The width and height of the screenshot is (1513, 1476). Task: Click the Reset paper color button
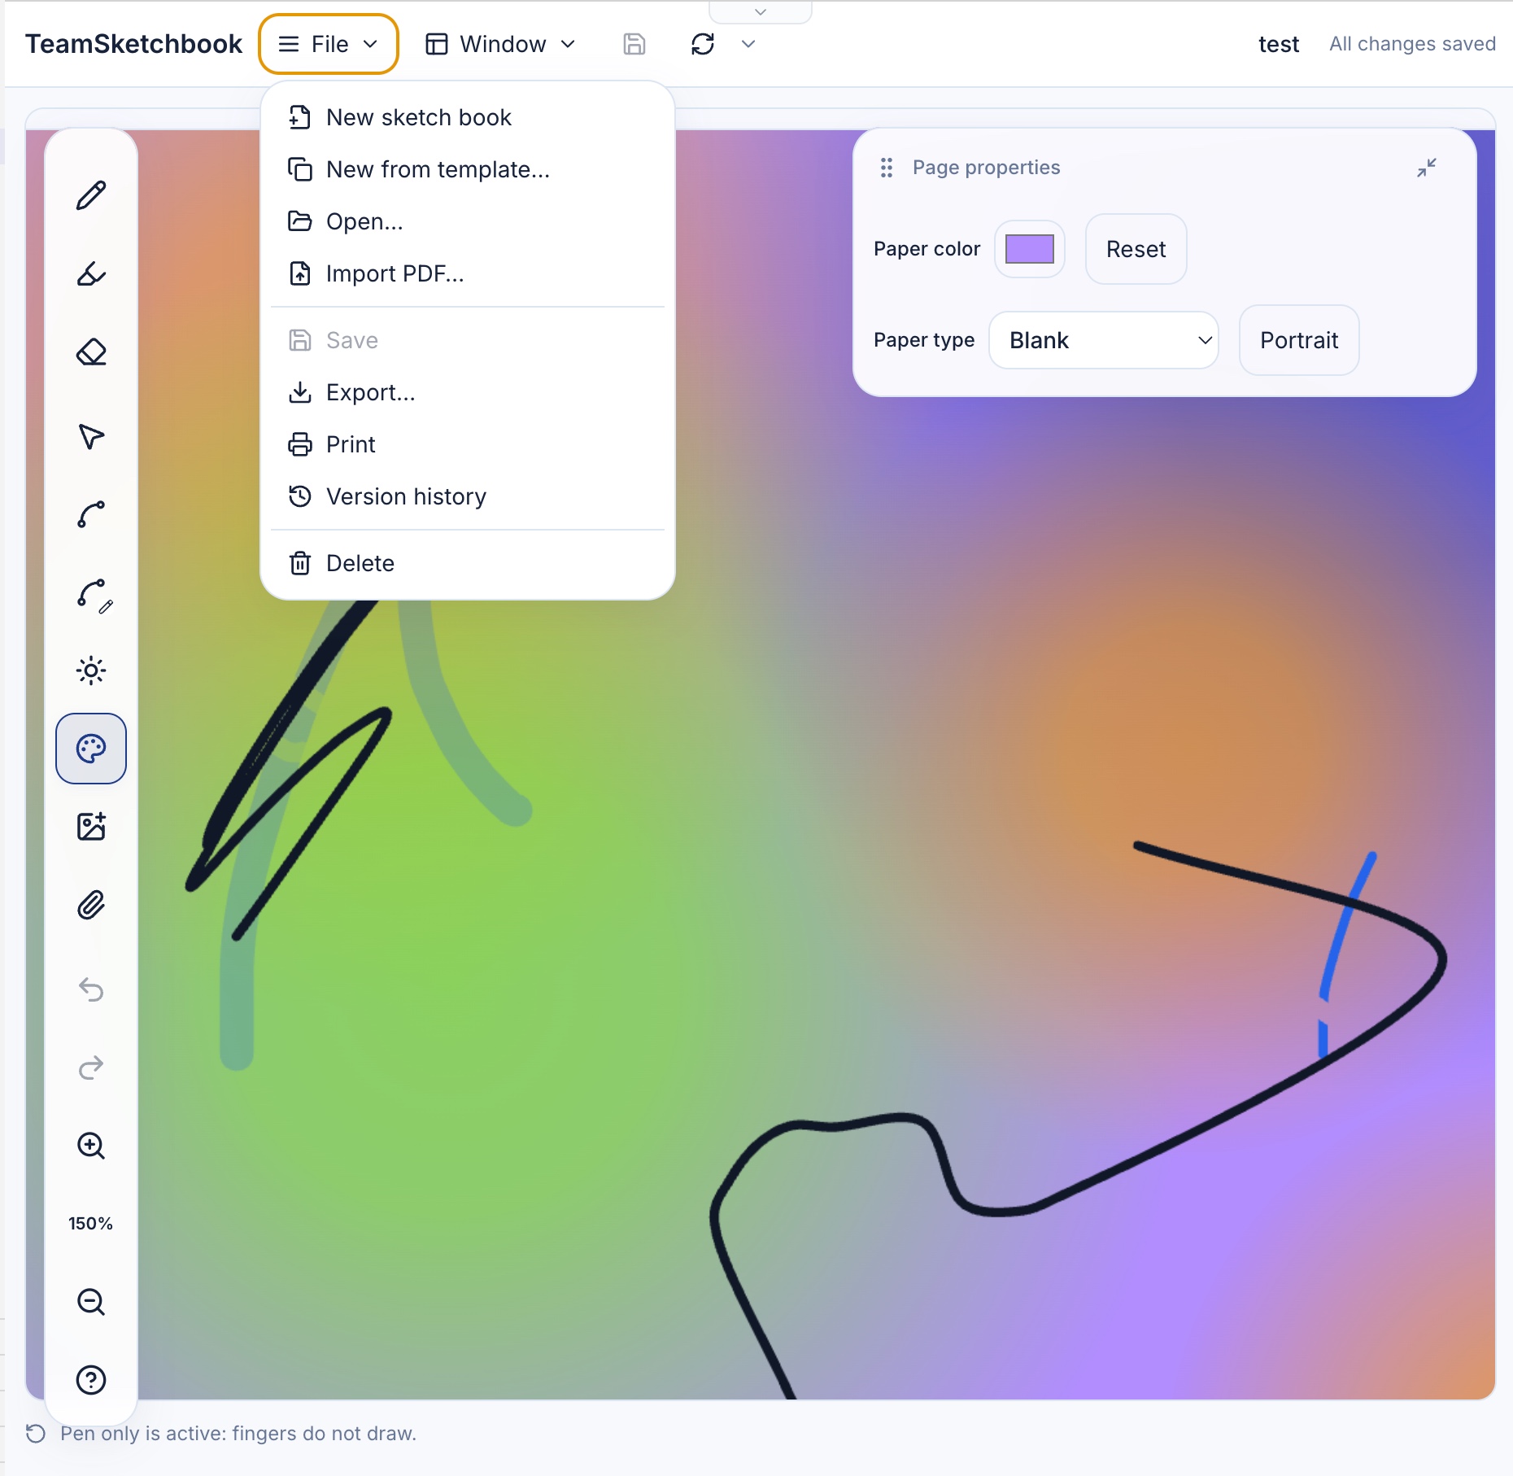pos(1136,249)
